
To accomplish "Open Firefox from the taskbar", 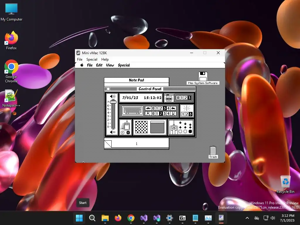I will click(118, 218).
